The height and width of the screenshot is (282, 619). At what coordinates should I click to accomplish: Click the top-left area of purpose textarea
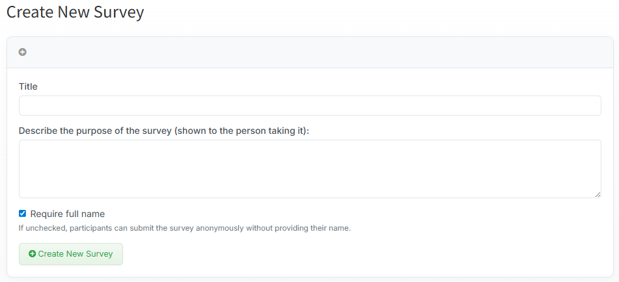pos(29,147)
